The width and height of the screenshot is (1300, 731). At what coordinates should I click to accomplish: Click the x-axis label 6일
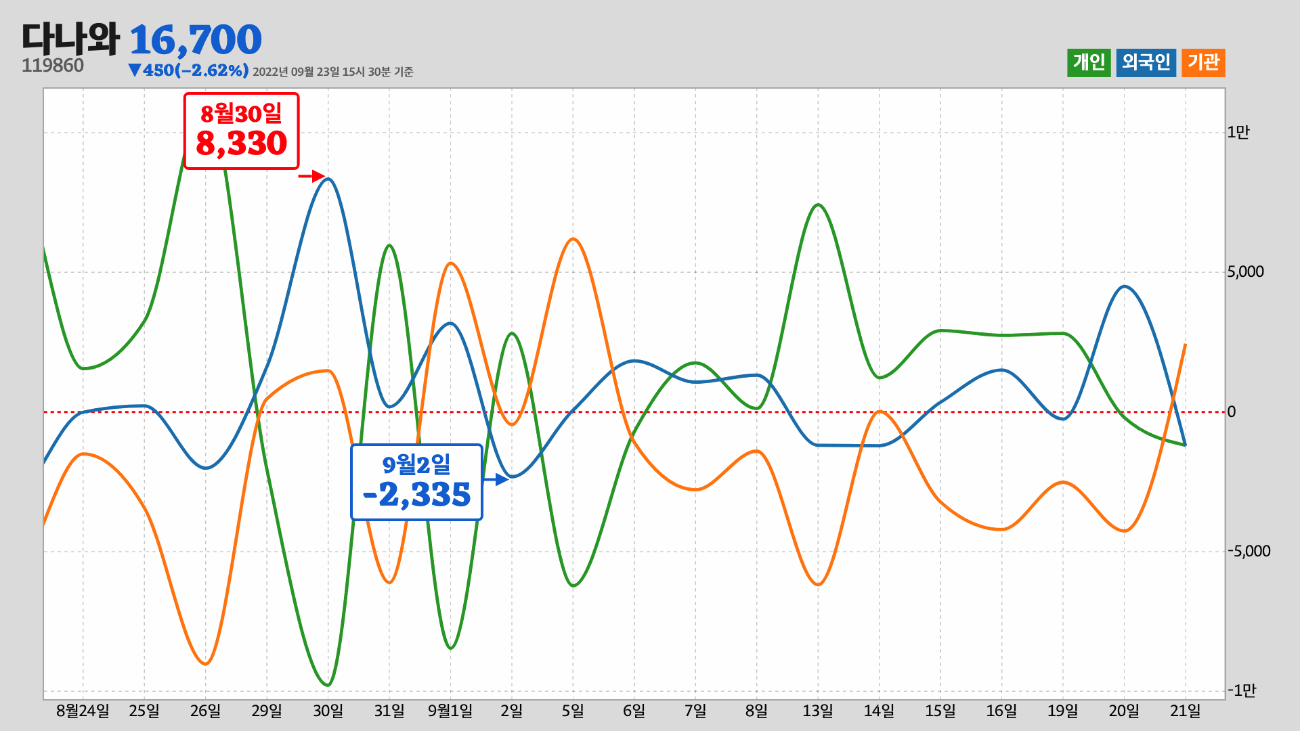[x=634, y=711]
